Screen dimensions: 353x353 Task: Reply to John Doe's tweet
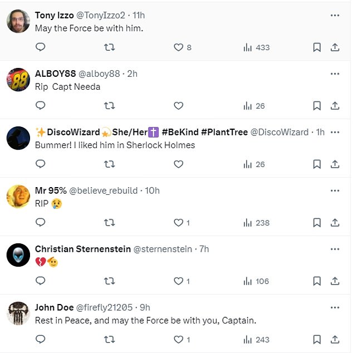pos(41,339)
